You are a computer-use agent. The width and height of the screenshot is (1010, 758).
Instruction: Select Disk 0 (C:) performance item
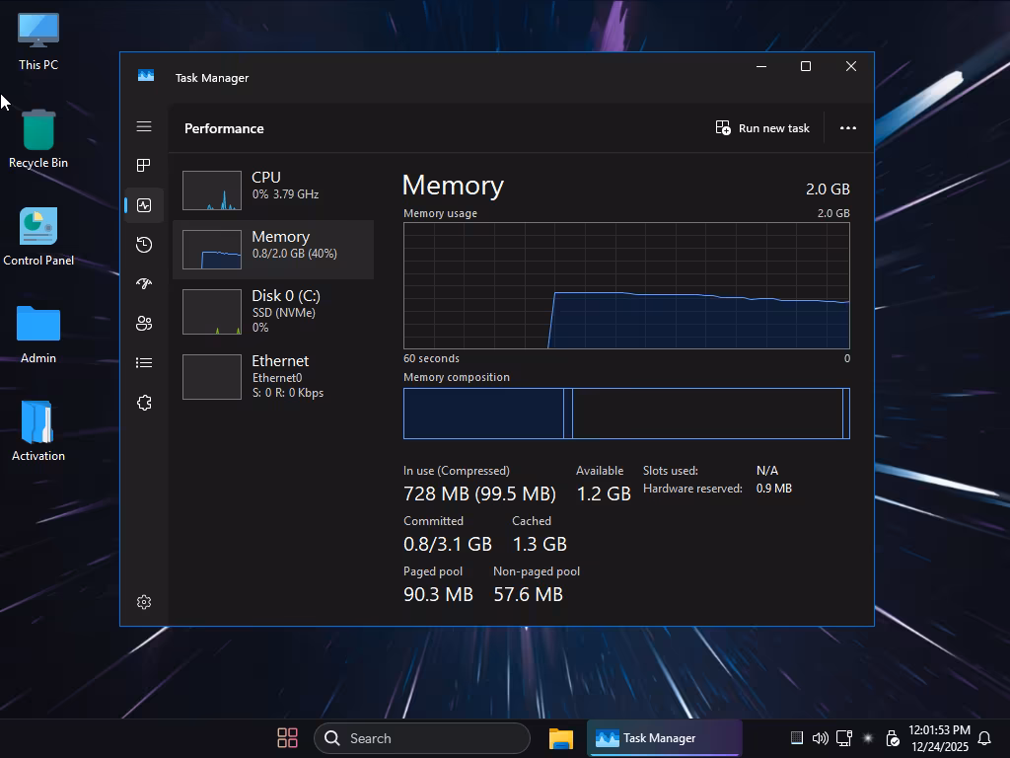[x=273, y=311]
